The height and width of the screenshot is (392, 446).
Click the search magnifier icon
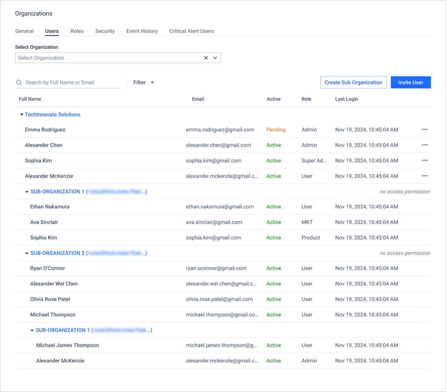19,82
